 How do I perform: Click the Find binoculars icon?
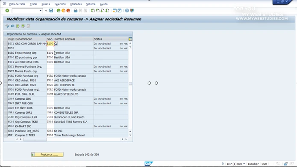point(80,11)
